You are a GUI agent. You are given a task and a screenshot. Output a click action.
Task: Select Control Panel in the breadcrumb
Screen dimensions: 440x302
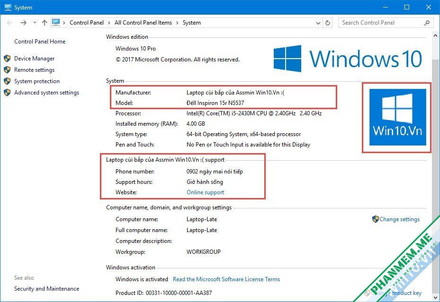click(86, 23)
